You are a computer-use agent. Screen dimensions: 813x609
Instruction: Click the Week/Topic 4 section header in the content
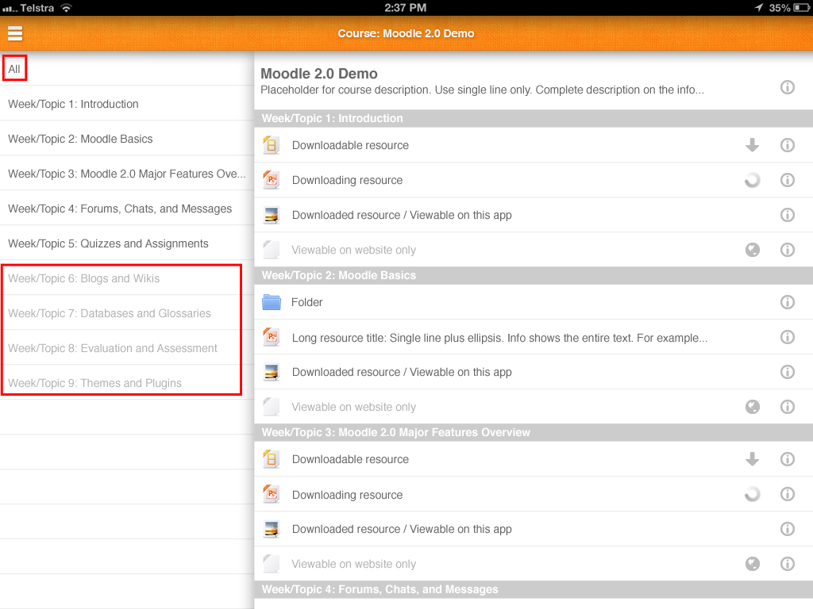534,589
